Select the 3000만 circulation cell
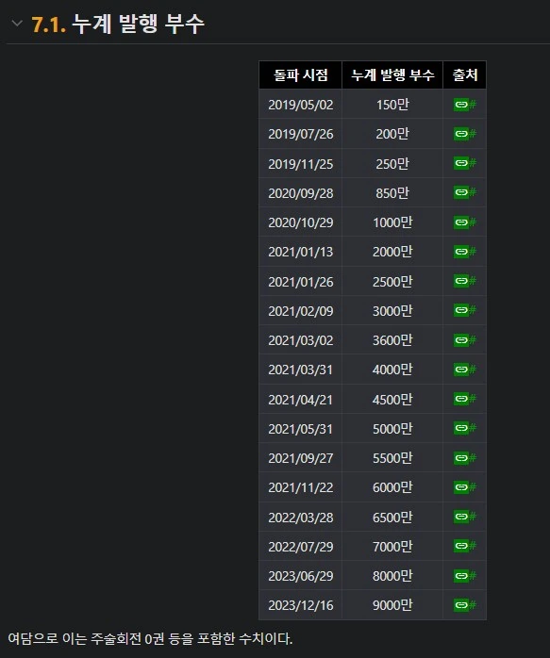The width and height of the screenshot is (550, 658). [x=392, y=310]
